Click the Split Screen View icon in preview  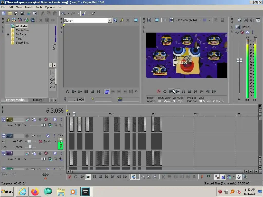point(171,20)
